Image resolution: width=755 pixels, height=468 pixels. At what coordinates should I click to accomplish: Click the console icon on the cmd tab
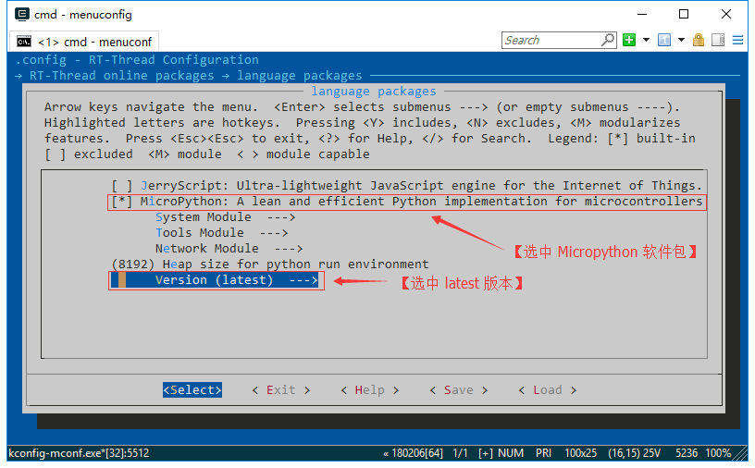[23, 42]
